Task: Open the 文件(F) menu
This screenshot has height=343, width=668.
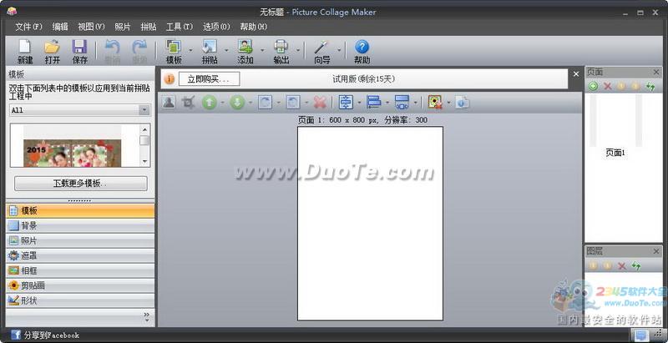Action: (x=29, y=27)
